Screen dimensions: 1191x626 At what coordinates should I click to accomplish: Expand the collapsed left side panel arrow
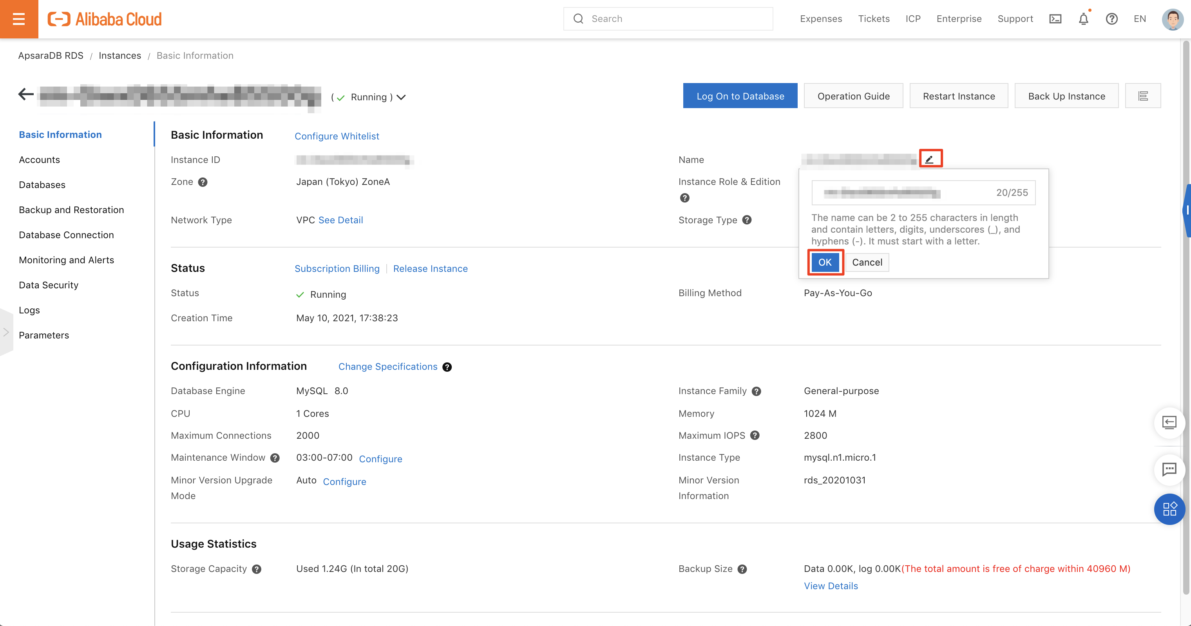pos(6,332)
